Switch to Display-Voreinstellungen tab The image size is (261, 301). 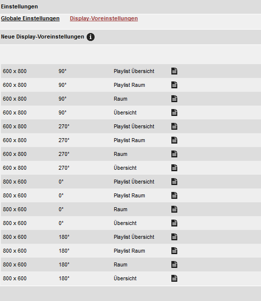point(104,18)
